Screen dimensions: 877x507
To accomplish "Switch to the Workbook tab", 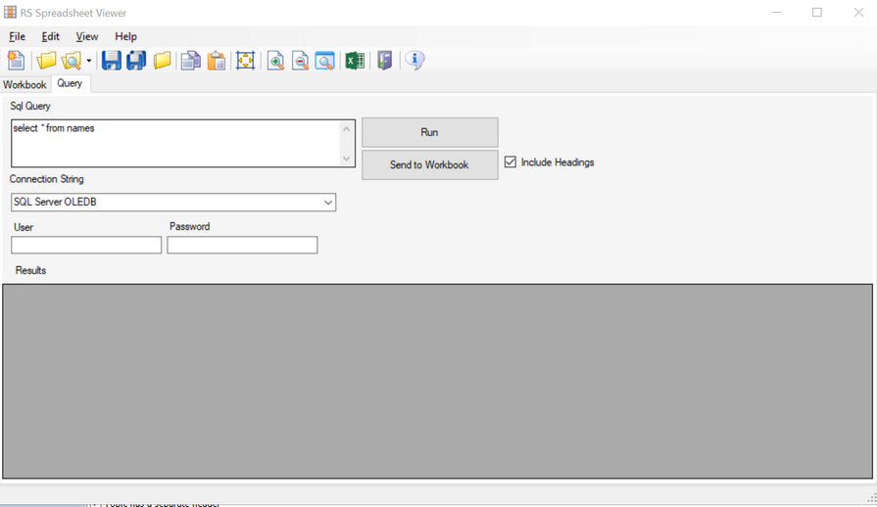I will click(24, 85).
